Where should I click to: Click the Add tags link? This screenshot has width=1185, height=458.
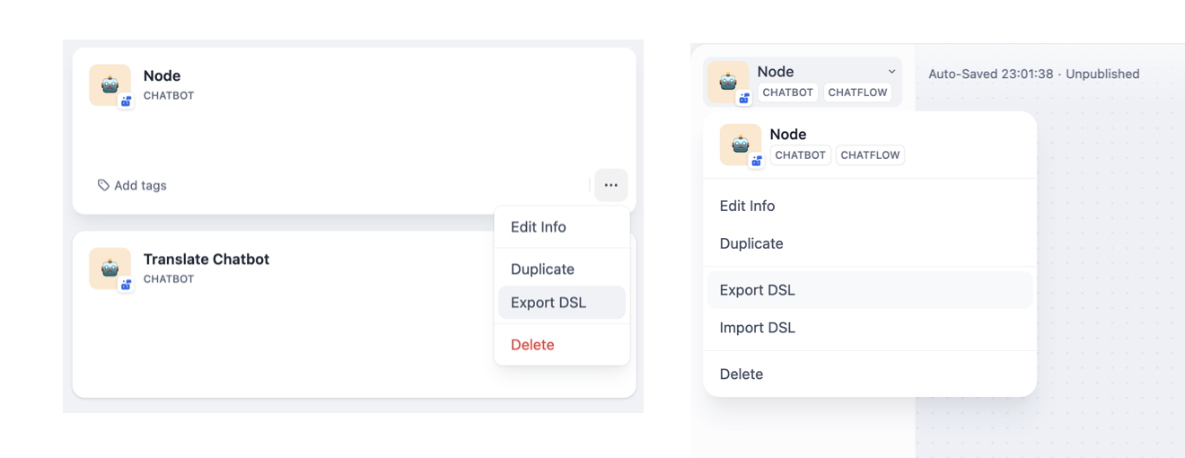point(140,185)
